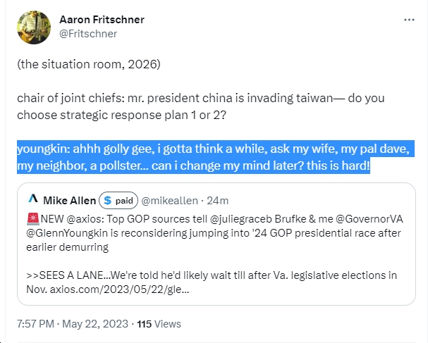
Task: Click the @GlennYoungkin mention
Action: pos(67,233)
